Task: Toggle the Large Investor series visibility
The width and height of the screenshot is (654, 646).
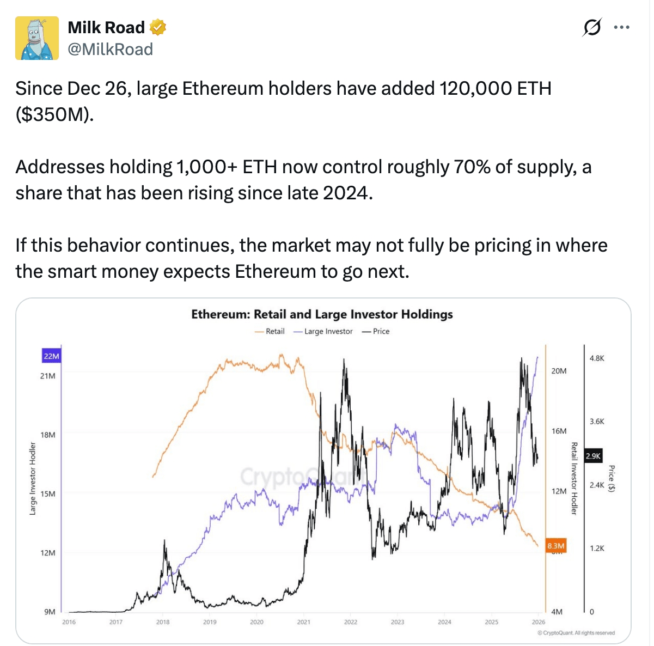Action: (327, 331)
